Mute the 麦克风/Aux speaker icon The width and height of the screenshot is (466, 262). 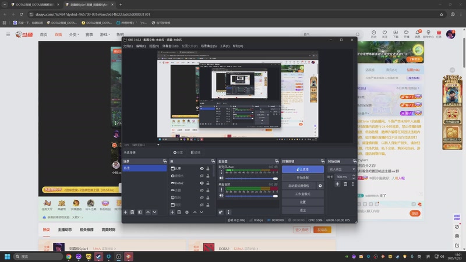click(x=221, y=178)
